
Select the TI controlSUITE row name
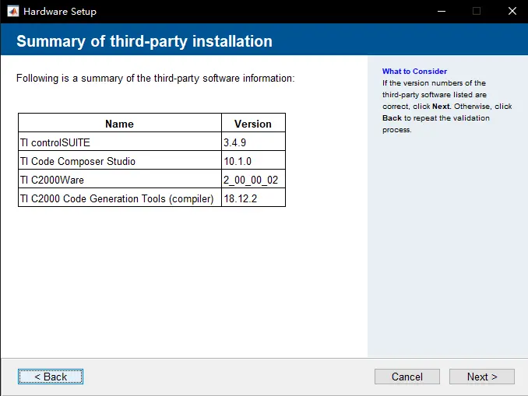tap(120, 142)
